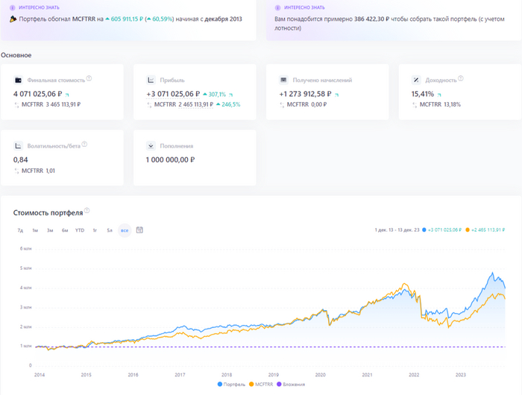Select the 1м chart period
Image resolution: width=522 pixels, height=395 pixels.
pos(35,230)
